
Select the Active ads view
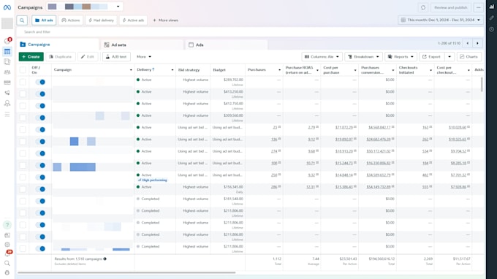pyautogui.click(x=133, y=20)
